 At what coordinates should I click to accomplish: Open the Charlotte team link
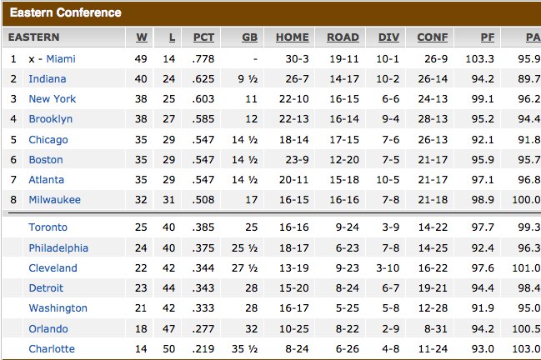pyautogui.click(x=52, y=348)
